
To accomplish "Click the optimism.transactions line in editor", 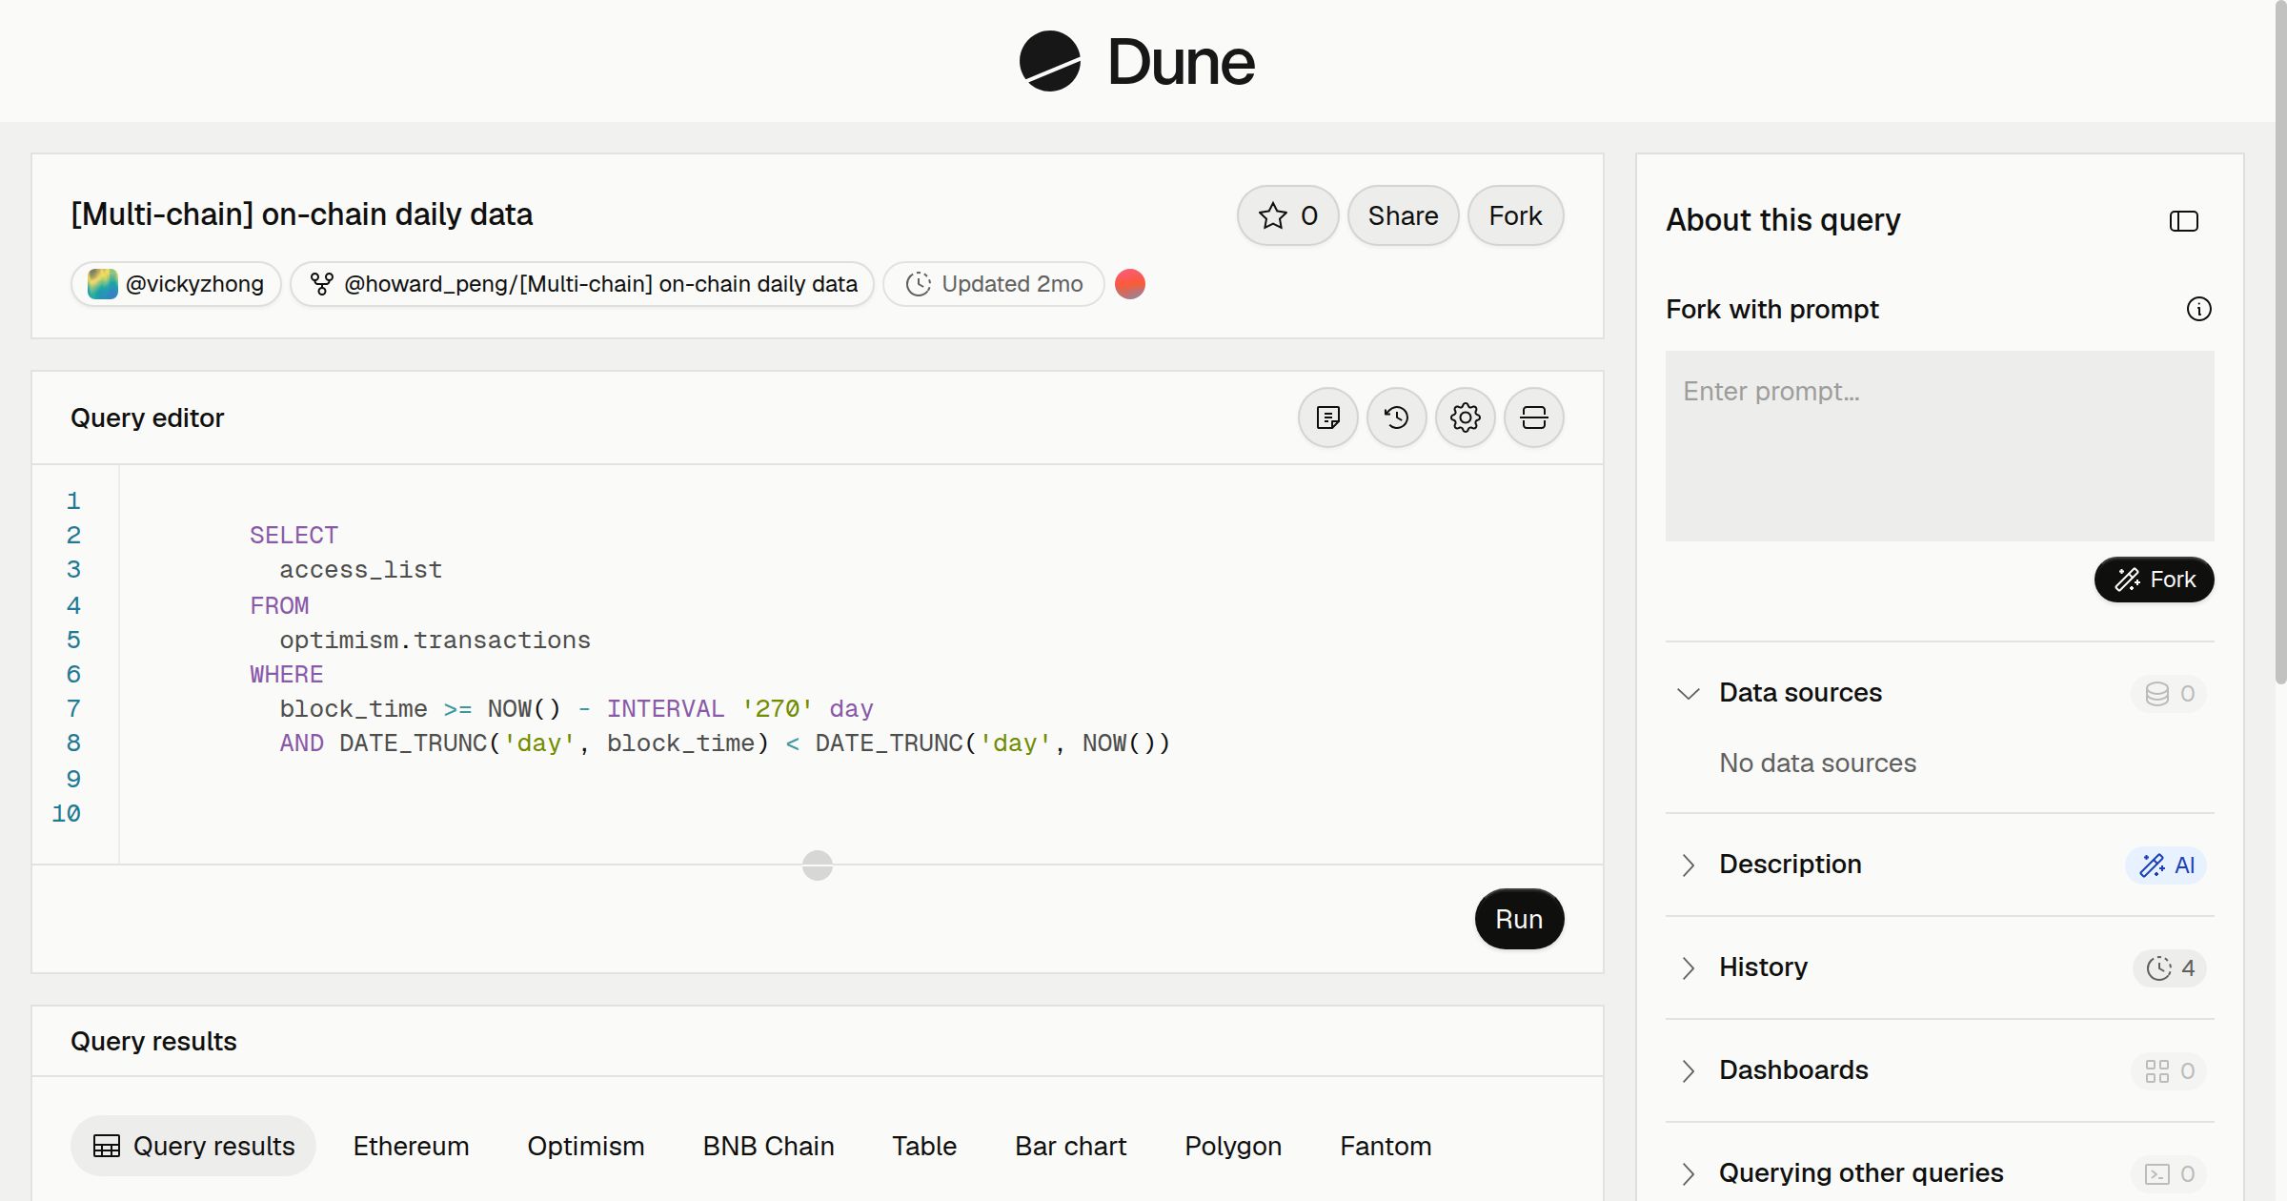I will pos(435,640).
